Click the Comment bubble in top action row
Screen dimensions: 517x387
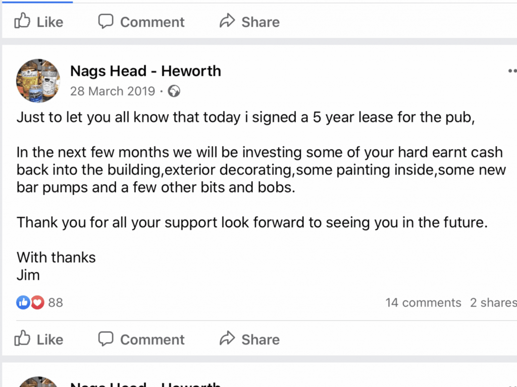106,21
